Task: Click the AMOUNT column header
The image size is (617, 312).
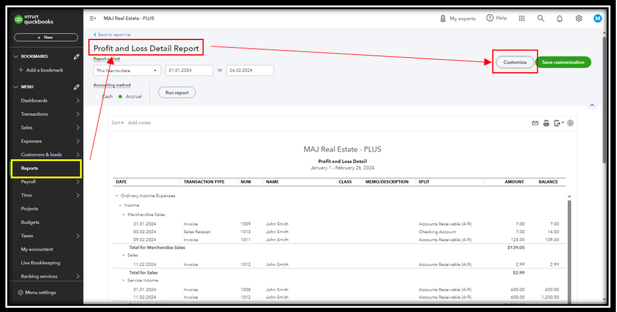Action: 514,182
